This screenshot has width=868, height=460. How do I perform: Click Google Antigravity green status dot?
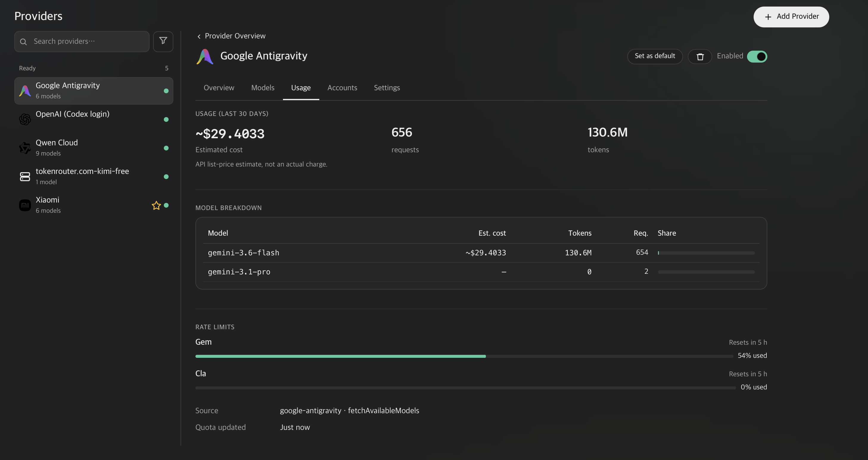tap(166, 91)
